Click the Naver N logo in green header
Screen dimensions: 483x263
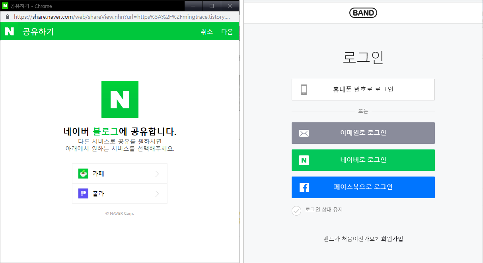click(10, 31)
